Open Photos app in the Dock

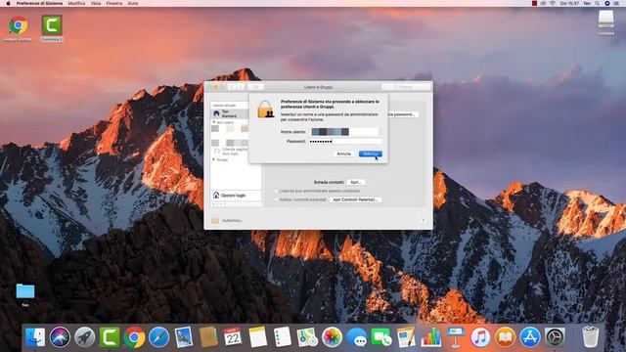click(x=332, y=337)
